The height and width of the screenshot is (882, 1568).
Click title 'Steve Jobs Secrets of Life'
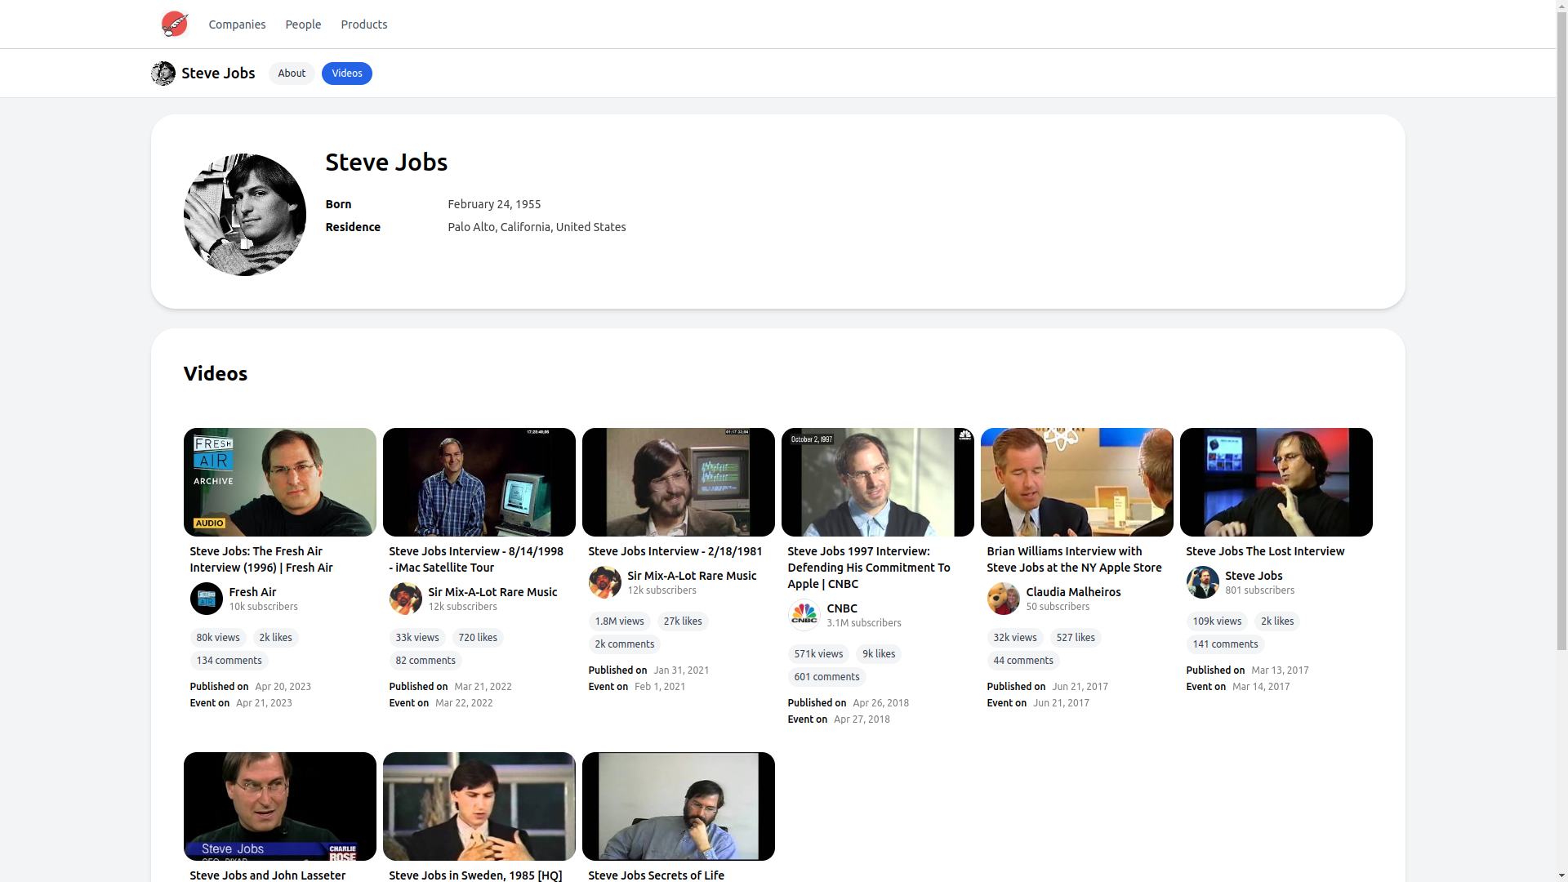(657, 875)
